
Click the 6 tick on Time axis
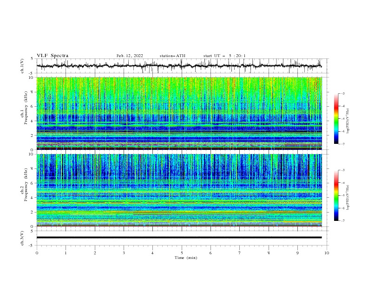tap(210, 253)
